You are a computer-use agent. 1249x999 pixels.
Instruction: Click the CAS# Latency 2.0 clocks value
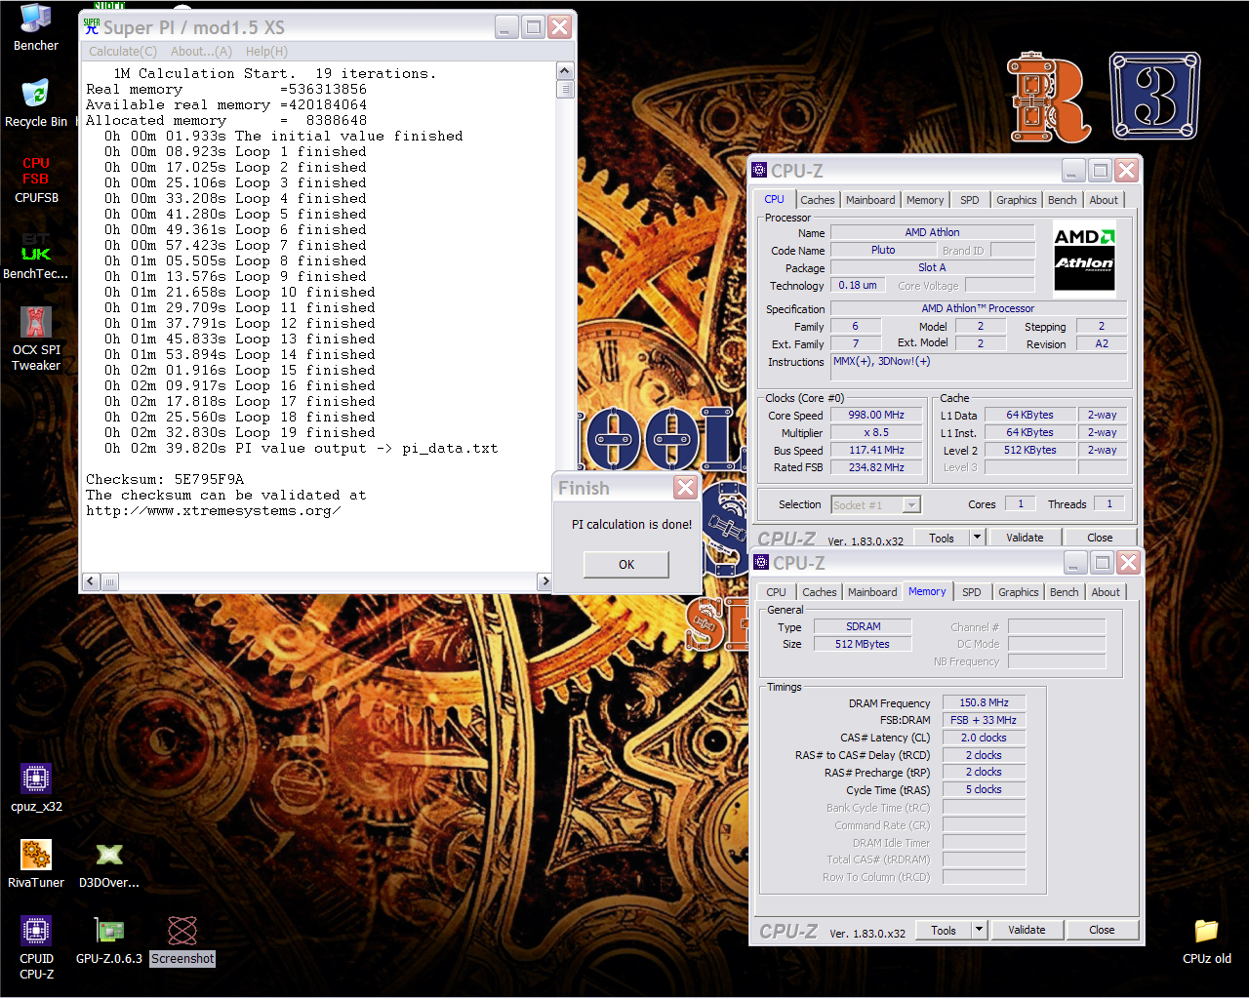coord(984,738)
